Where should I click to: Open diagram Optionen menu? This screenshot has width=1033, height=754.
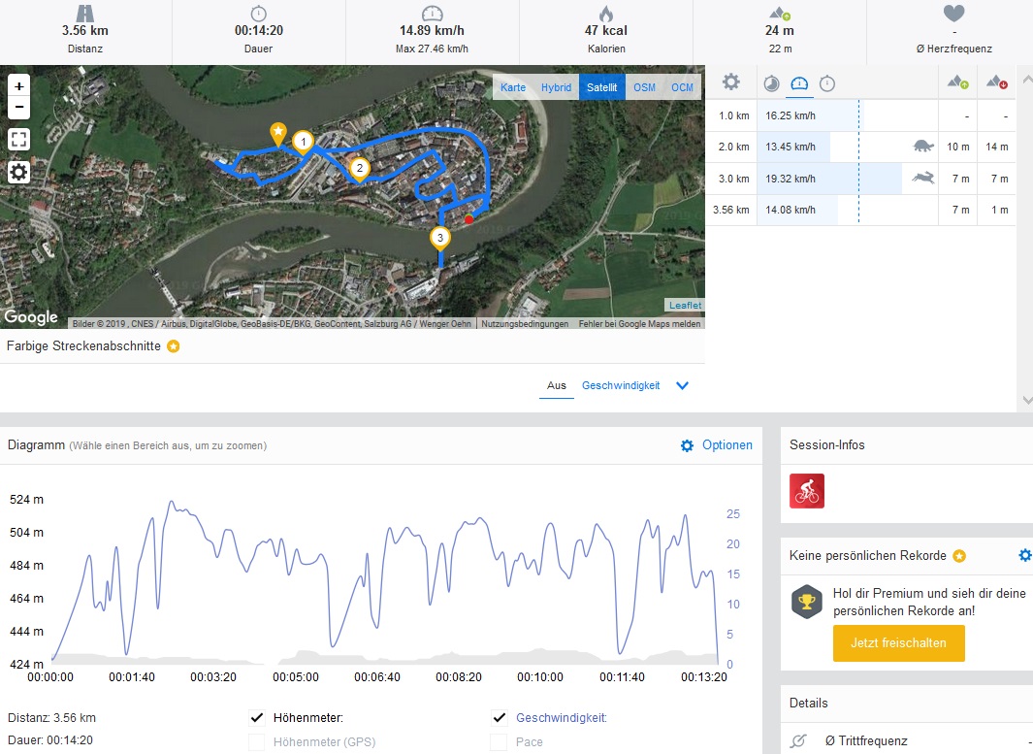717,445
